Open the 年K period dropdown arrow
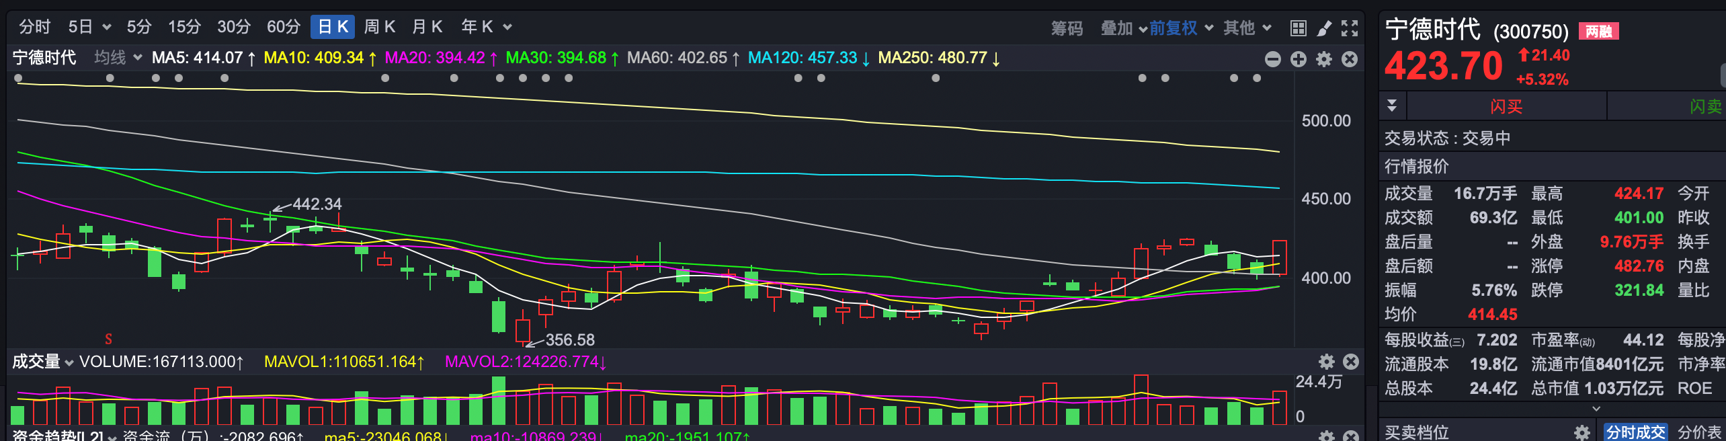1726x441 pixels. (x=507, y=27)
